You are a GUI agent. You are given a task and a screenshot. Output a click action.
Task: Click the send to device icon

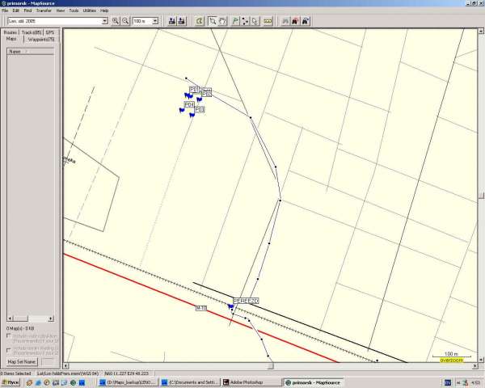[x=173, y=20]
